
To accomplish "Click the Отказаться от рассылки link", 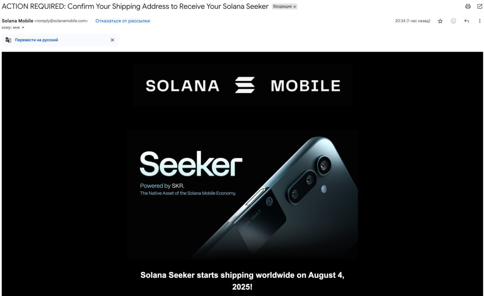I will pyautogui.click(x=123, y=21).
